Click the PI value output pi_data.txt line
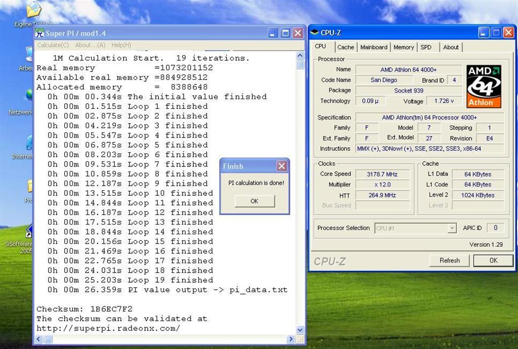The image size is (518, 349). [167, 290]
